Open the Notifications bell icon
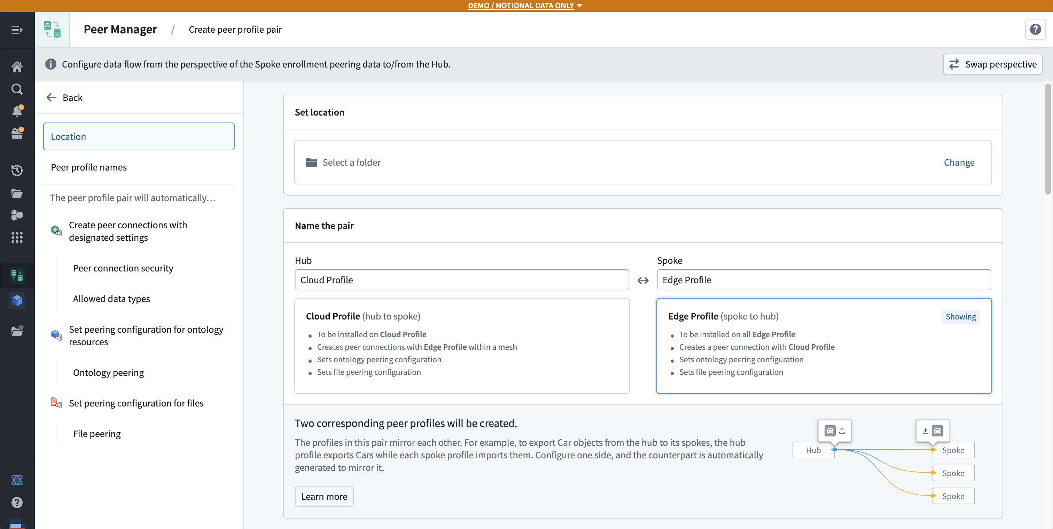 (x=17, y=111)
